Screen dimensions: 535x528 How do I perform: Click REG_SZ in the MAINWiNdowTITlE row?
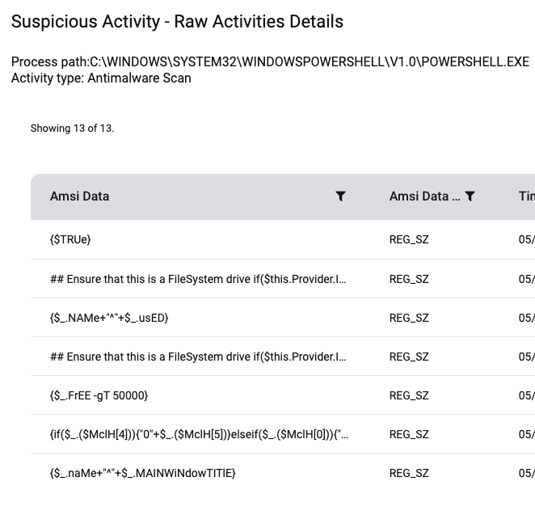(409, 473)
